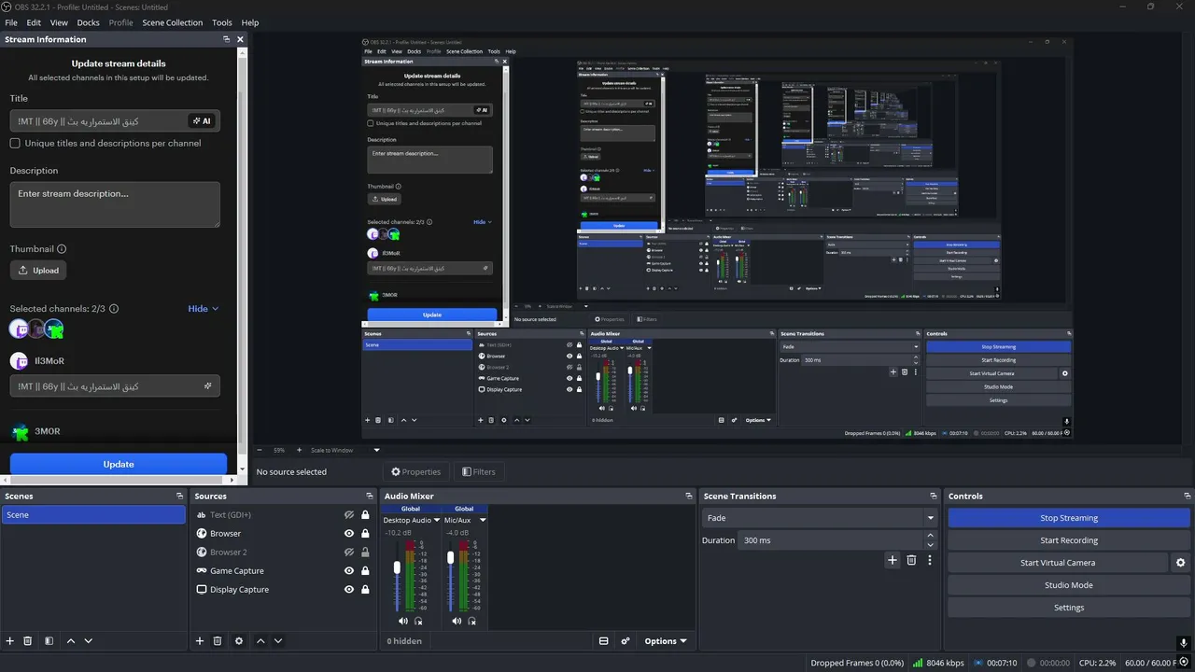Close the Stream Information dock
The image size is (1195, 672).
coord(240,39)
